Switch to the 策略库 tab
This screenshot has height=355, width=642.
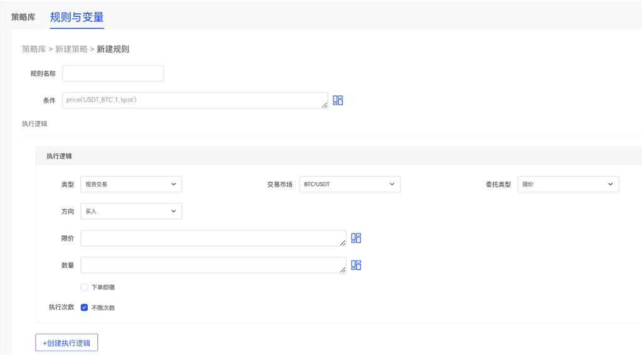(23, 17)
